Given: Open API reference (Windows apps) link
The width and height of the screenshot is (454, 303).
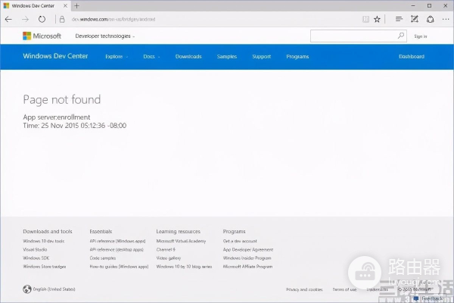Looking at the screenshot, I should click(x=117, y=241).
